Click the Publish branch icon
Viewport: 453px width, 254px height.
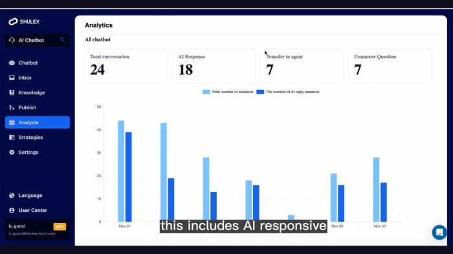[x=12, y=107]
